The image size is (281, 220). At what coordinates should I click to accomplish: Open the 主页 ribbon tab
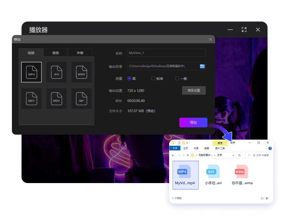[x=186, y=148]
